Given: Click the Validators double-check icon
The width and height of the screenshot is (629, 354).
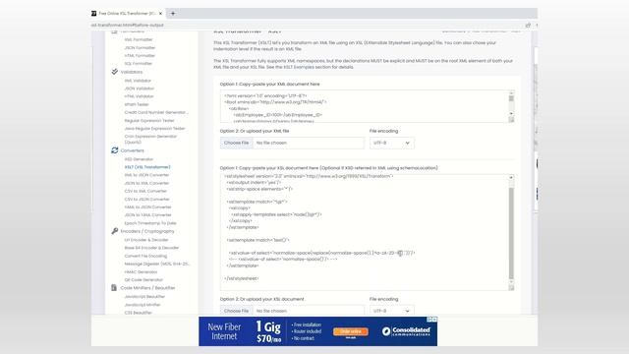Looking at the screenshot, I should [x=114, y=72].
